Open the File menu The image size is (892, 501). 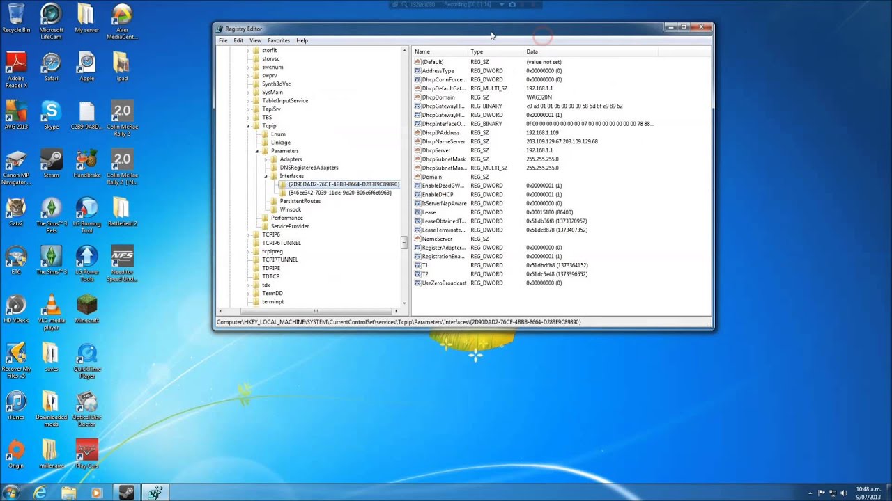tap(223, 40)
